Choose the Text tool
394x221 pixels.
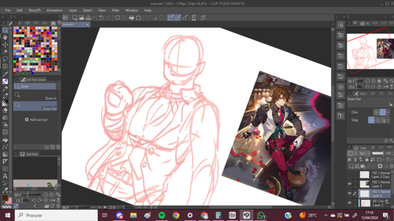tap(5, 176)
